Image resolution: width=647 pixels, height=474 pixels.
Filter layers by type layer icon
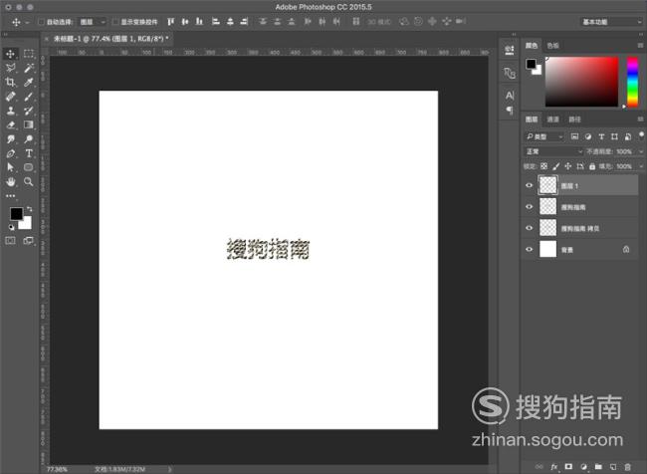[x=601, y=136]
